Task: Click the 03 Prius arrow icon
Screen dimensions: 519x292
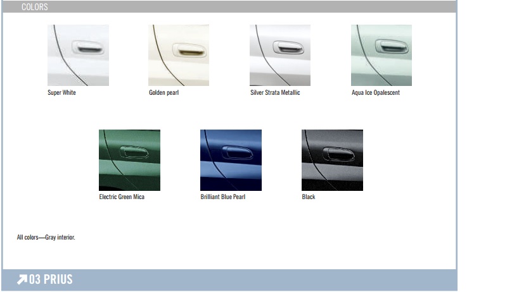Action: (22, 279)
